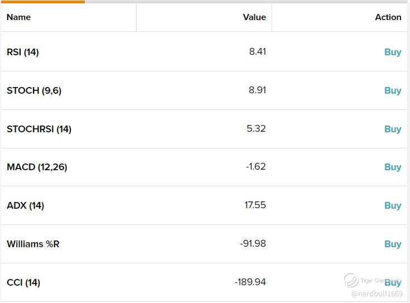Click the orange progress bar at top
The height and width of the screenshot is (303, 410).
click(x=42, y=2)
